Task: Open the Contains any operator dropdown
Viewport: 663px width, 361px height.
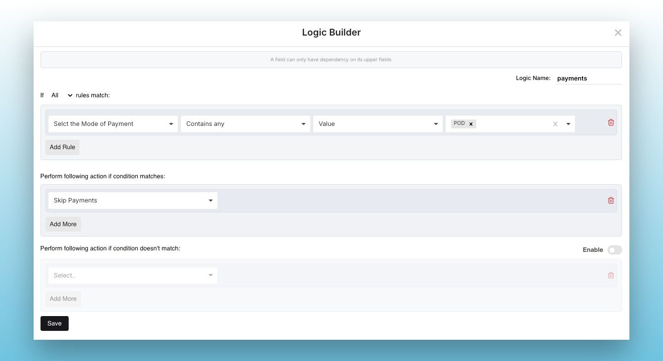Action: point(246,124)
